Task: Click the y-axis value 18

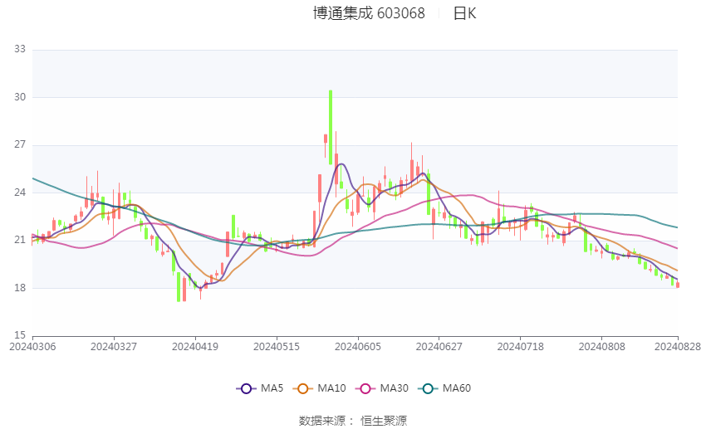Action: pyautogui.click(x=20, y=288)
